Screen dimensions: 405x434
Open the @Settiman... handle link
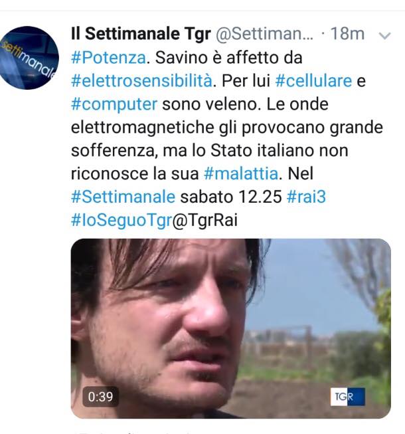264,35
